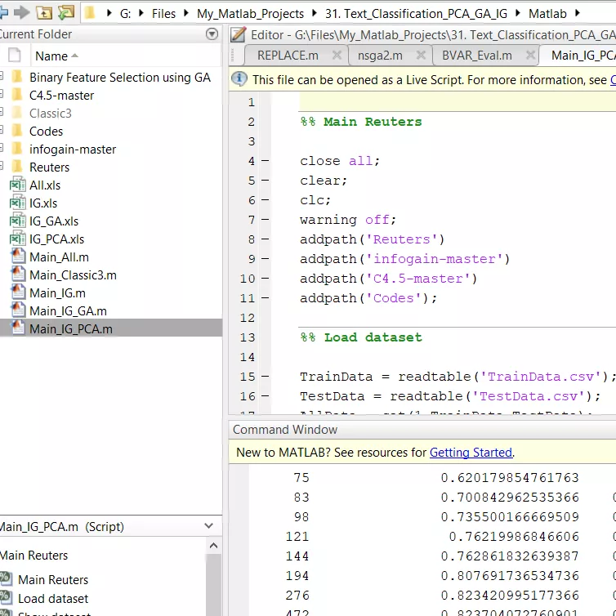Select IG.xls spreadsheet icon

pyautogui.click(x=17, y=203)
